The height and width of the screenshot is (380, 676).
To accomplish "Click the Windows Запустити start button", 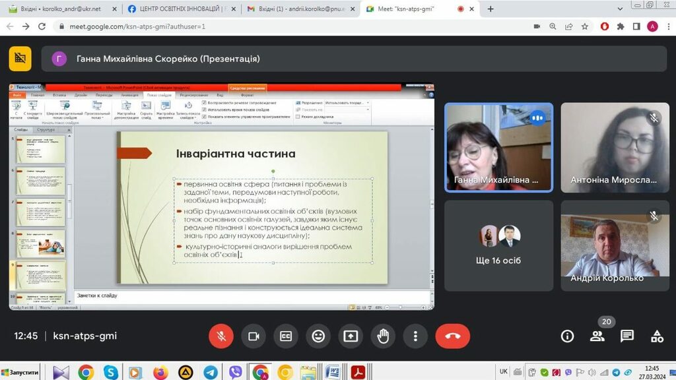I will (21, 373).
